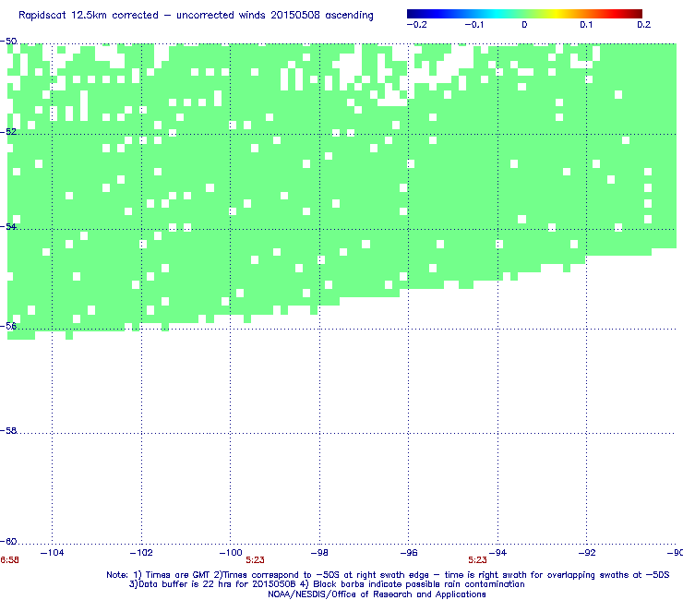Click longitude label "-96"
The image size is (683, 600).
click(409, 553)
